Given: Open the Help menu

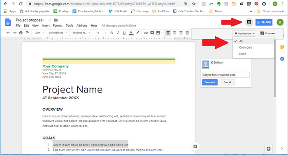Looking at the screenshot, I should coord(94,25).
